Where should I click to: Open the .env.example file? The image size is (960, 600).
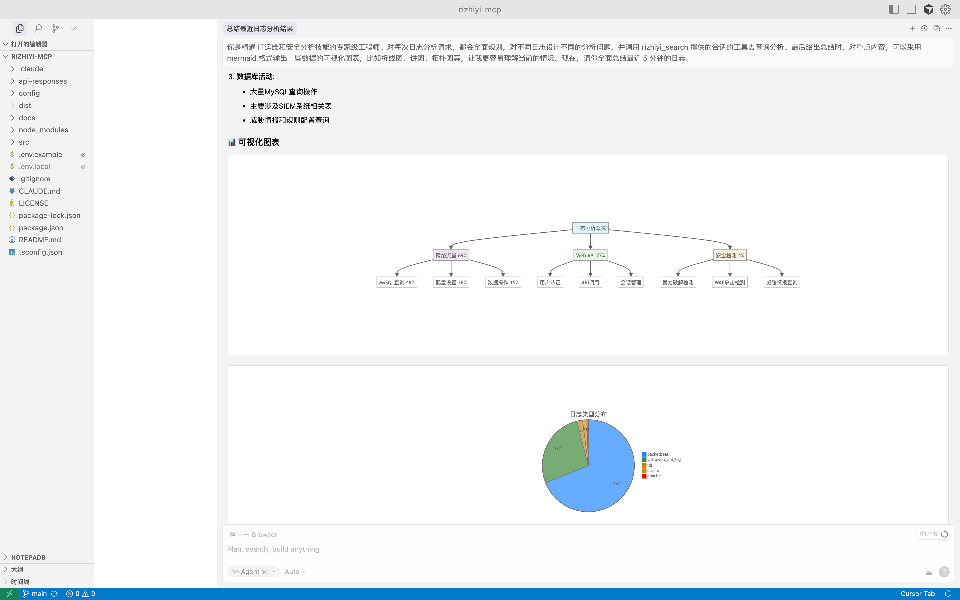[x=47, y=154]
